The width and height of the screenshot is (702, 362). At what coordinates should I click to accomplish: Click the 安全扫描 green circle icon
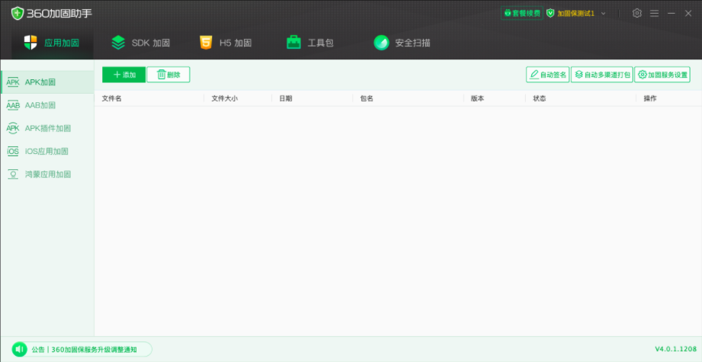click(x=381, y=43)
